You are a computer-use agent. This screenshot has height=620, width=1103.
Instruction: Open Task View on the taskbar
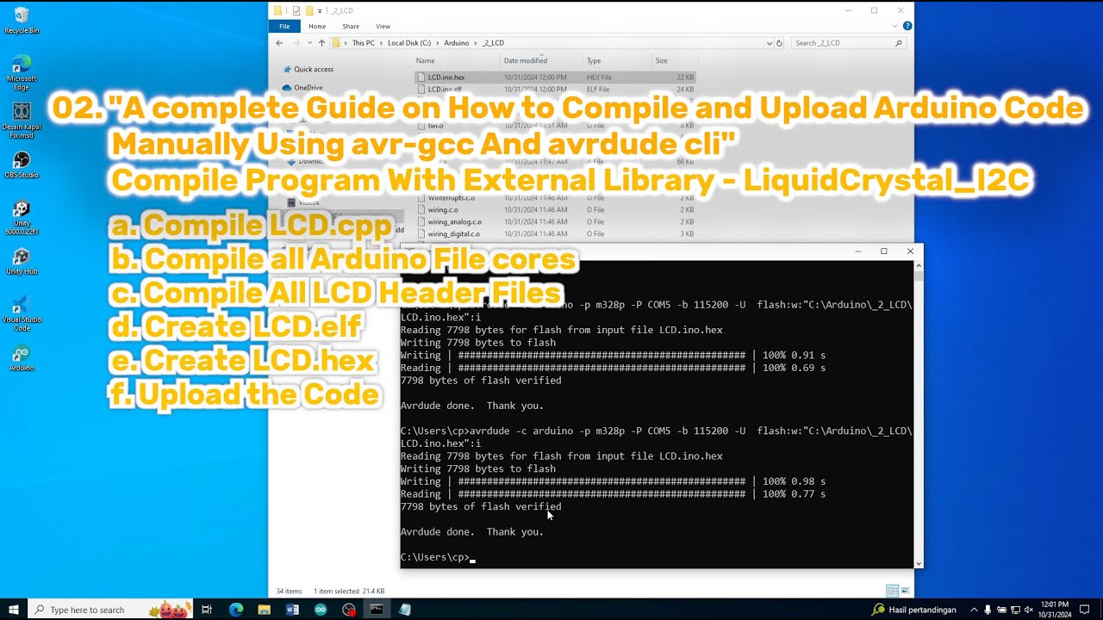point(207,610)
